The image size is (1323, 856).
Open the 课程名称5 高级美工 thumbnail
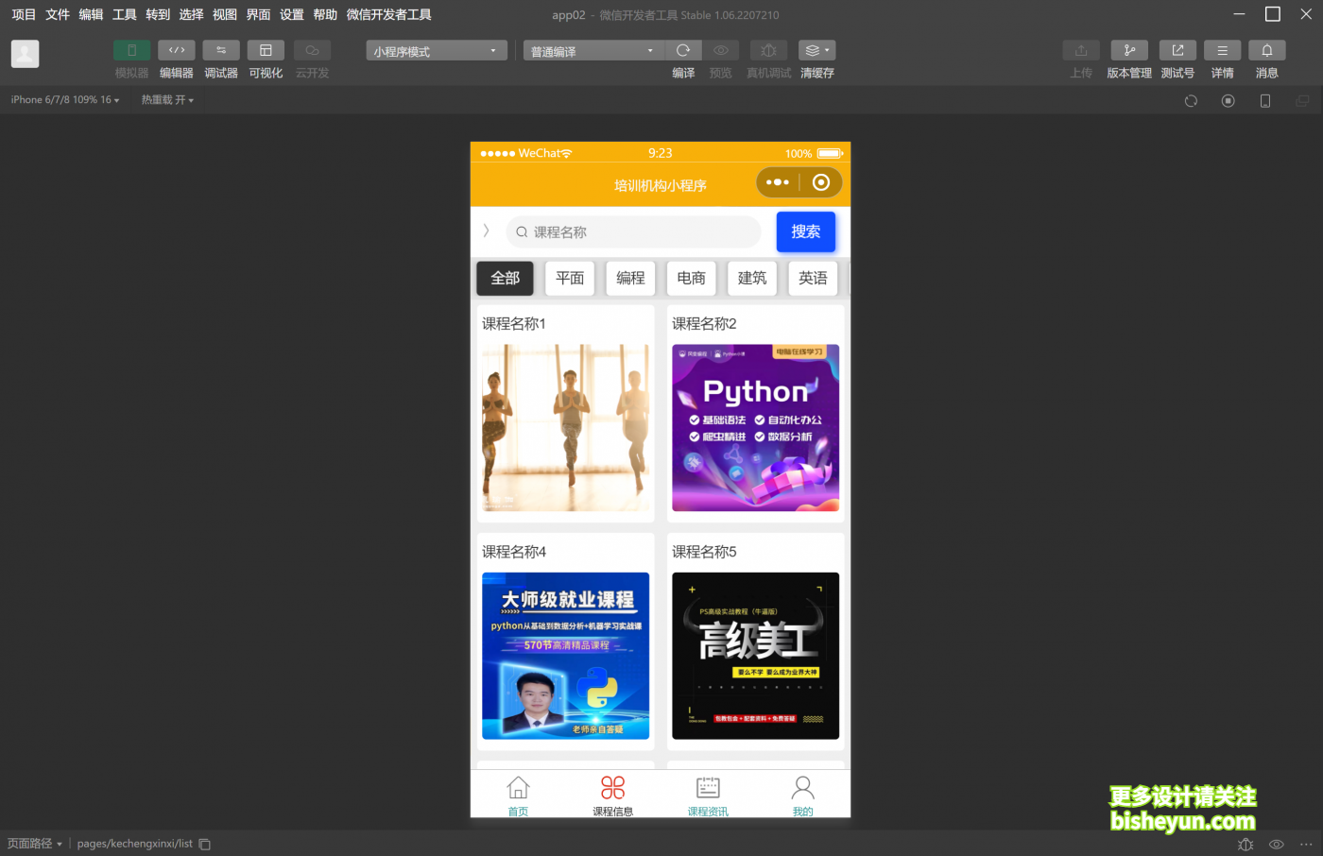pos(755,656)
